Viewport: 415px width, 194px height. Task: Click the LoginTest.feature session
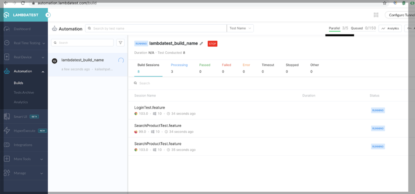click(150, 107)
